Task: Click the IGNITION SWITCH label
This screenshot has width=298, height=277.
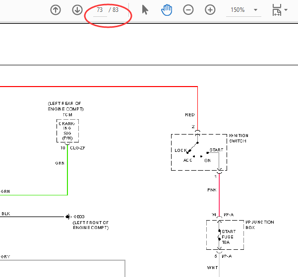Action: pyautogui.click(x=238, y=138)
